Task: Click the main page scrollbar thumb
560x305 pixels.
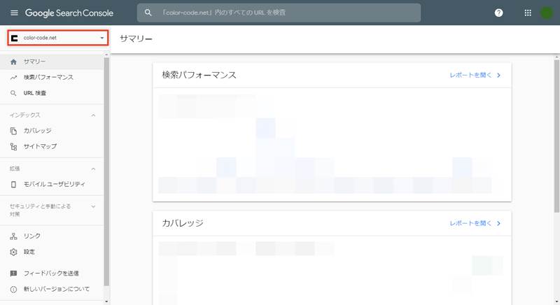Action: point(556,136)
